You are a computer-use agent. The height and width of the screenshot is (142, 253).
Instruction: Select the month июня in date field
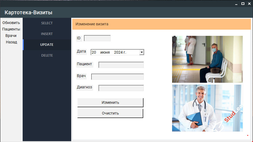point(105,52)
